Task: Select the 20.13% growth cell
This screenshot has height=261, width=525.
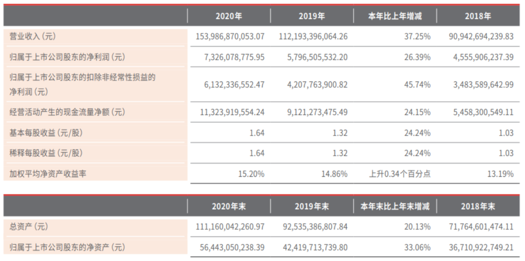Action: pos(417,227)
